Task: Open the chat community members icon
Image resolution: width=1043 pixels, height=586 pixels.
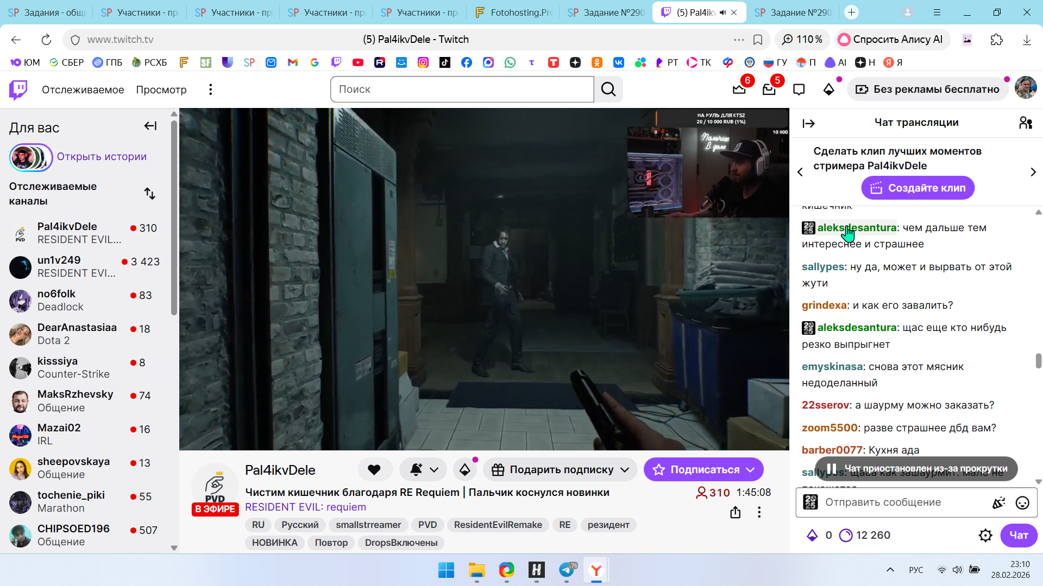Action: click(1026, 123)
